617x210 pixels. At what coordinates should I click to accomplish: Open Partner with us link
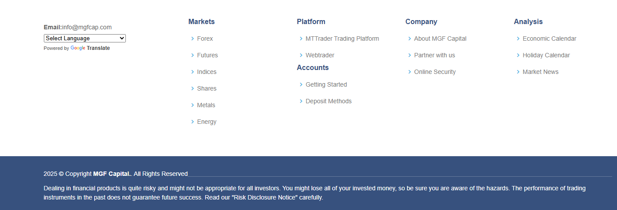(434, 55)
